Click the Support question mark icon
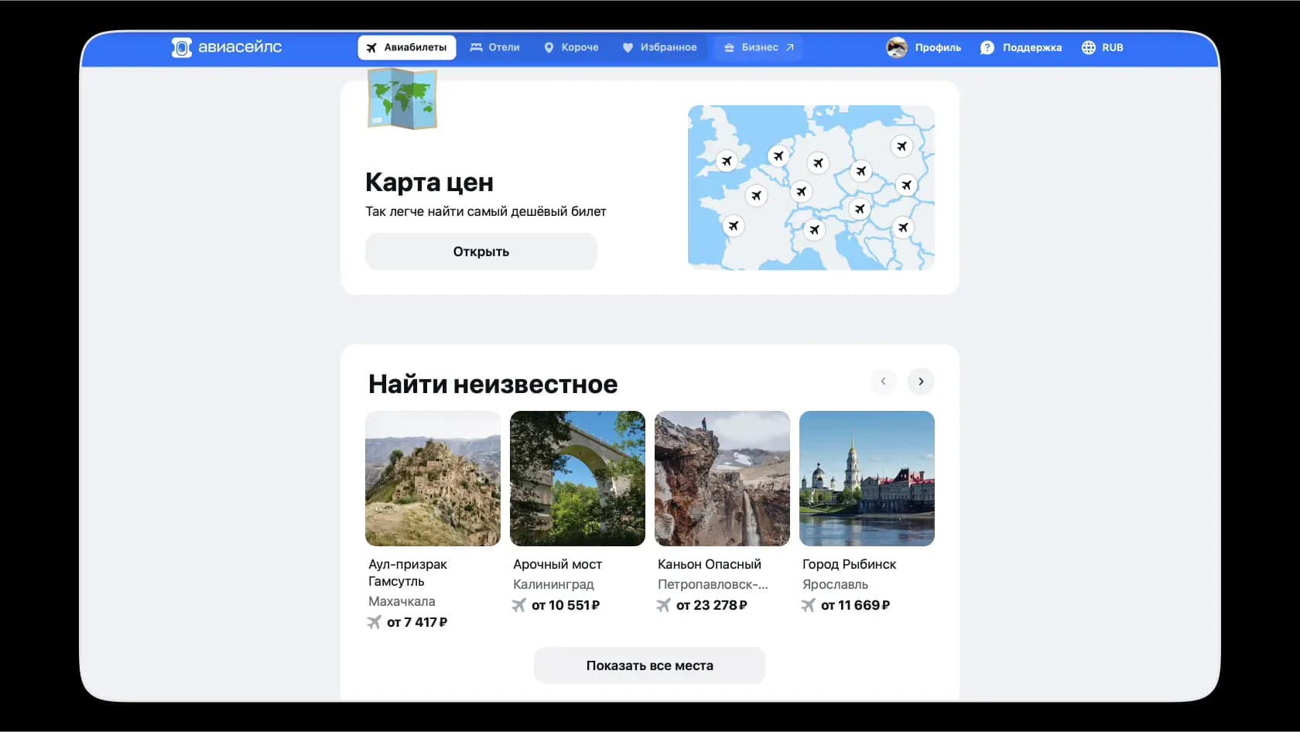The image size is (1300, 732). tap(987, 47)
